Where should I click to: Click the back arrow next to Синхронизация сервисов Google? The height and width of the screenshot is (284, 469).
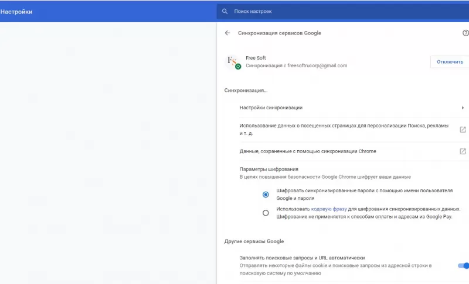coord(227,33)
